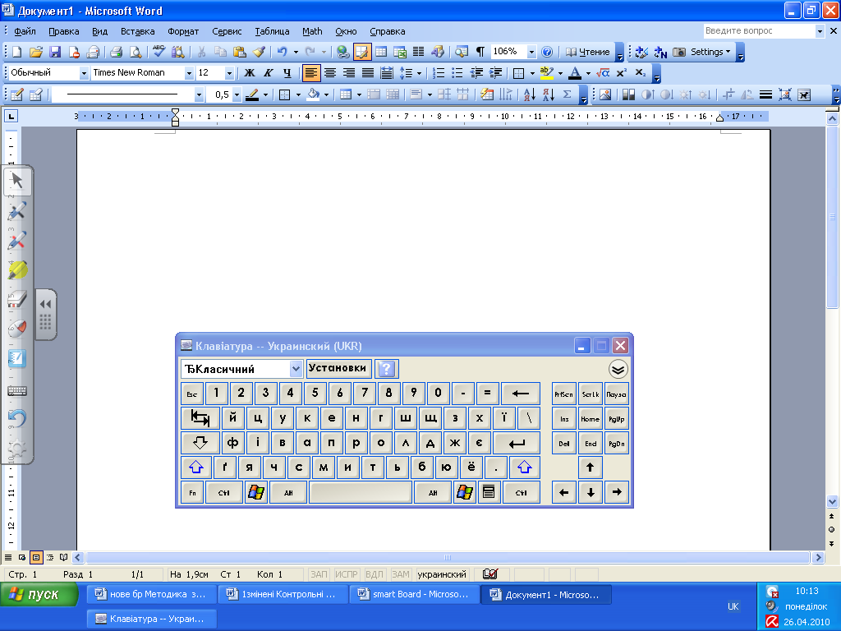Open print preview with the magnifier page icon
The width and height of the screenshot is (841, 631).
pyautogui.click(x=136, y=52)
